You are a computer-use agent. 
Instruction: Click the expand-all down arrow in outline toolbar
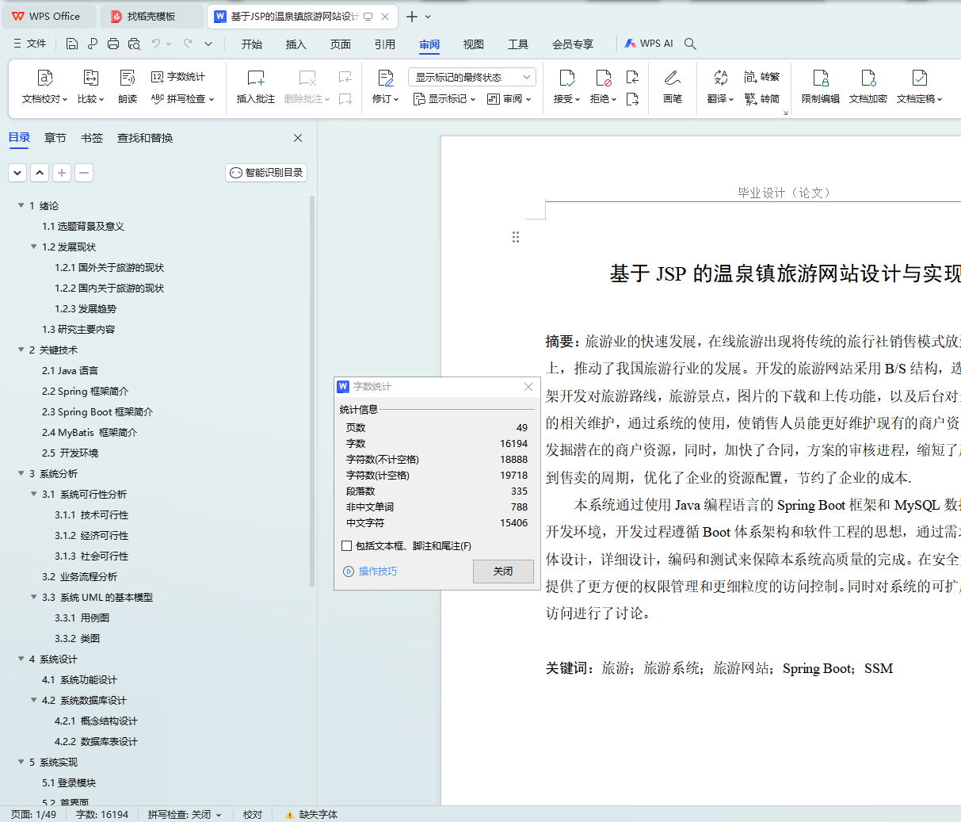(x=17, y=173)
